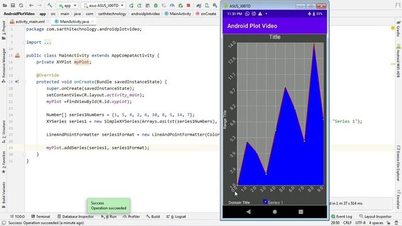
Task: Close the MainActivity.java tab
Action: (92, 22)
